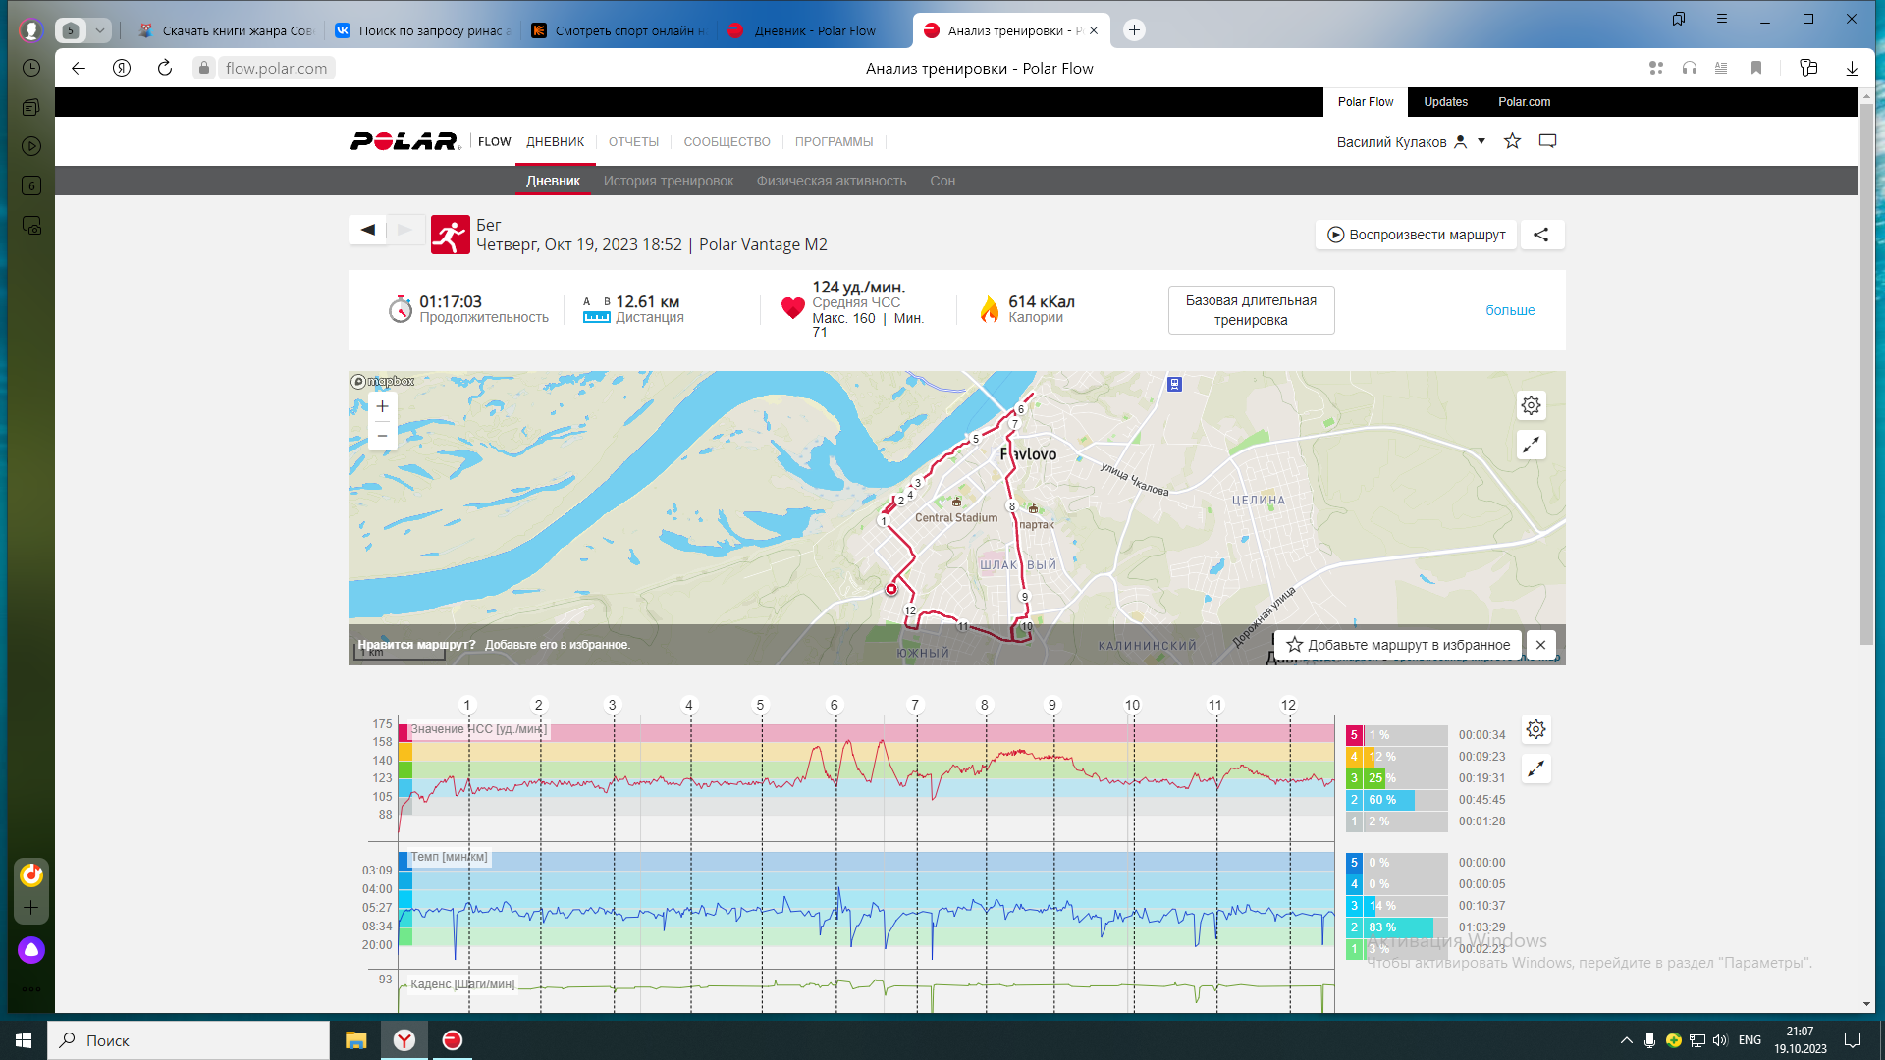The image size is (1885, 1060).
Task: Open the volume tray icon
Action: [1720, 1040]
